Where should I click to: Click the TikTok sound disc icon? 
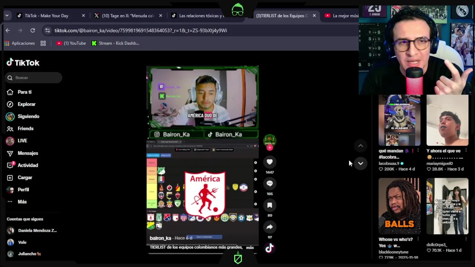[x=269, y=248]
